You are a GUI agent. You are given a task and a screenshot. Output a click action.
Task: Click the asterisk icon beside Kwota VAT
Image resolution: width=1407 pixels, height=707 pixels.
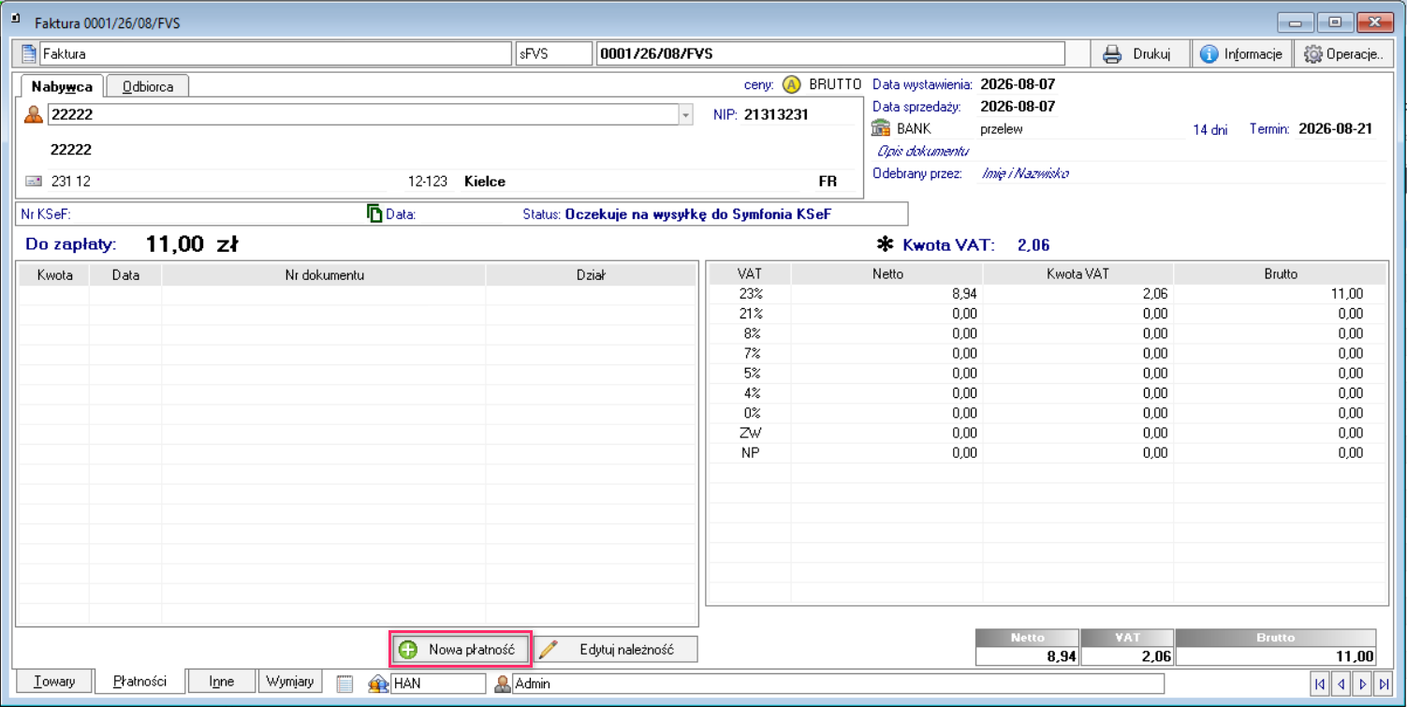pyautogui.click(x=885, y=245)
